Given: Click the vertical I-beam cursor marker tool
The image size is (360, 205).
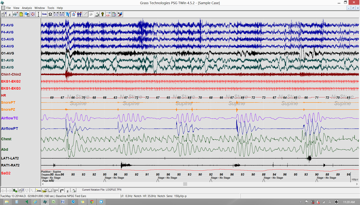Looking at the screenshot, I should pyautogui.click(x=39, y=14).
